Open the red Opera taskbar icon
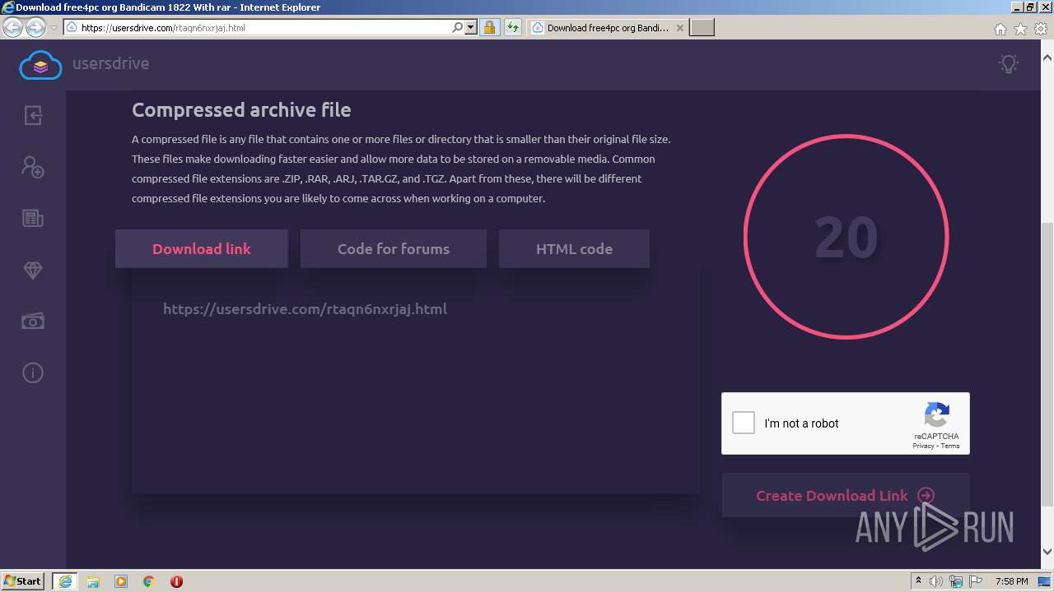Viewport: 1054px width, 592px height. (x=176, y=581)
